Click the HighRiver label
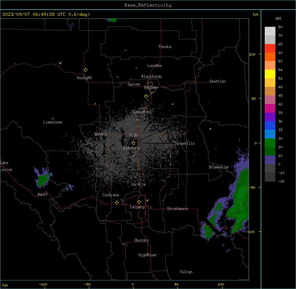 coord(148,255)
